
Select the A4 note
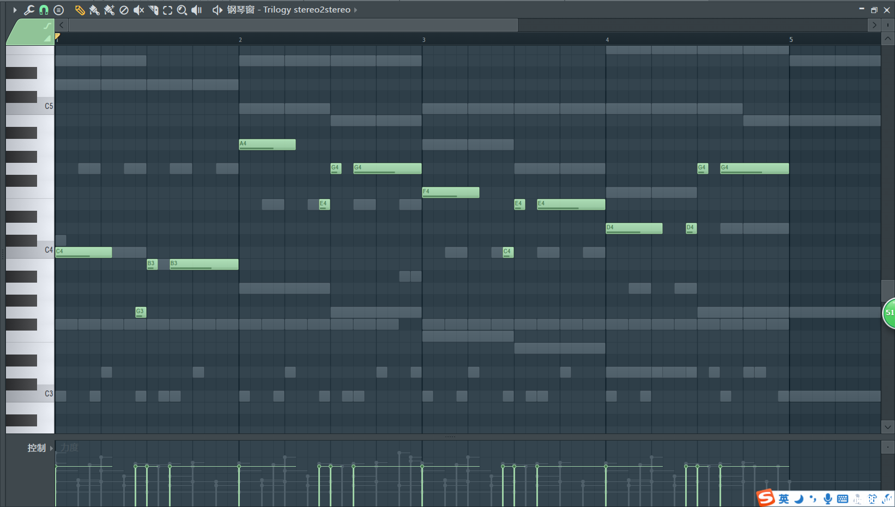[x=267, y=144]
